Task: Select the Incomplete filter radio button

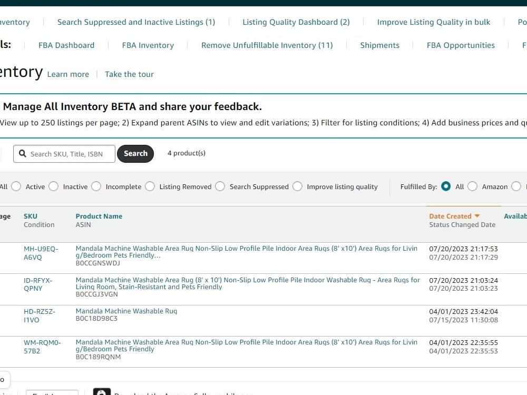Action: (96, 186)
